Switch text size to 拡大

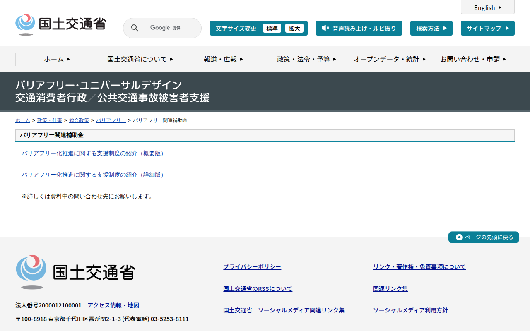pos(294,28)
